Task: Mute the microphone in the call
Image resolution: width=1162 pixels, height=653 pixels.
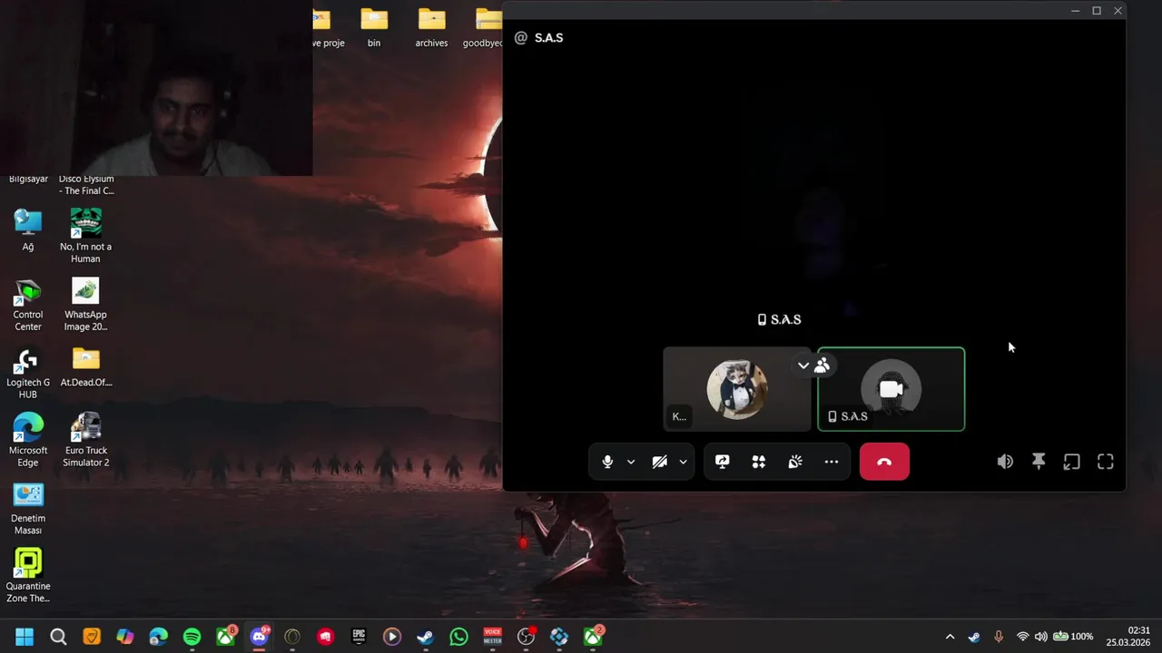Action: coord(607,462)
